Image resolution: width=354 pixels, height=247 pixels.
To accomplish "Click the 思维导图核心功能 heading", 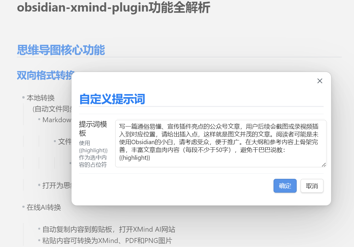I will click(61, 50).
